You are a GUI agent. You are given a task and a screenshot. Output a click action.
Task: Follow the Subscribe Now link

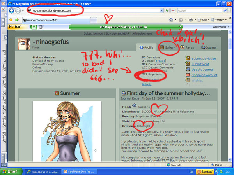tap(94, 33)
